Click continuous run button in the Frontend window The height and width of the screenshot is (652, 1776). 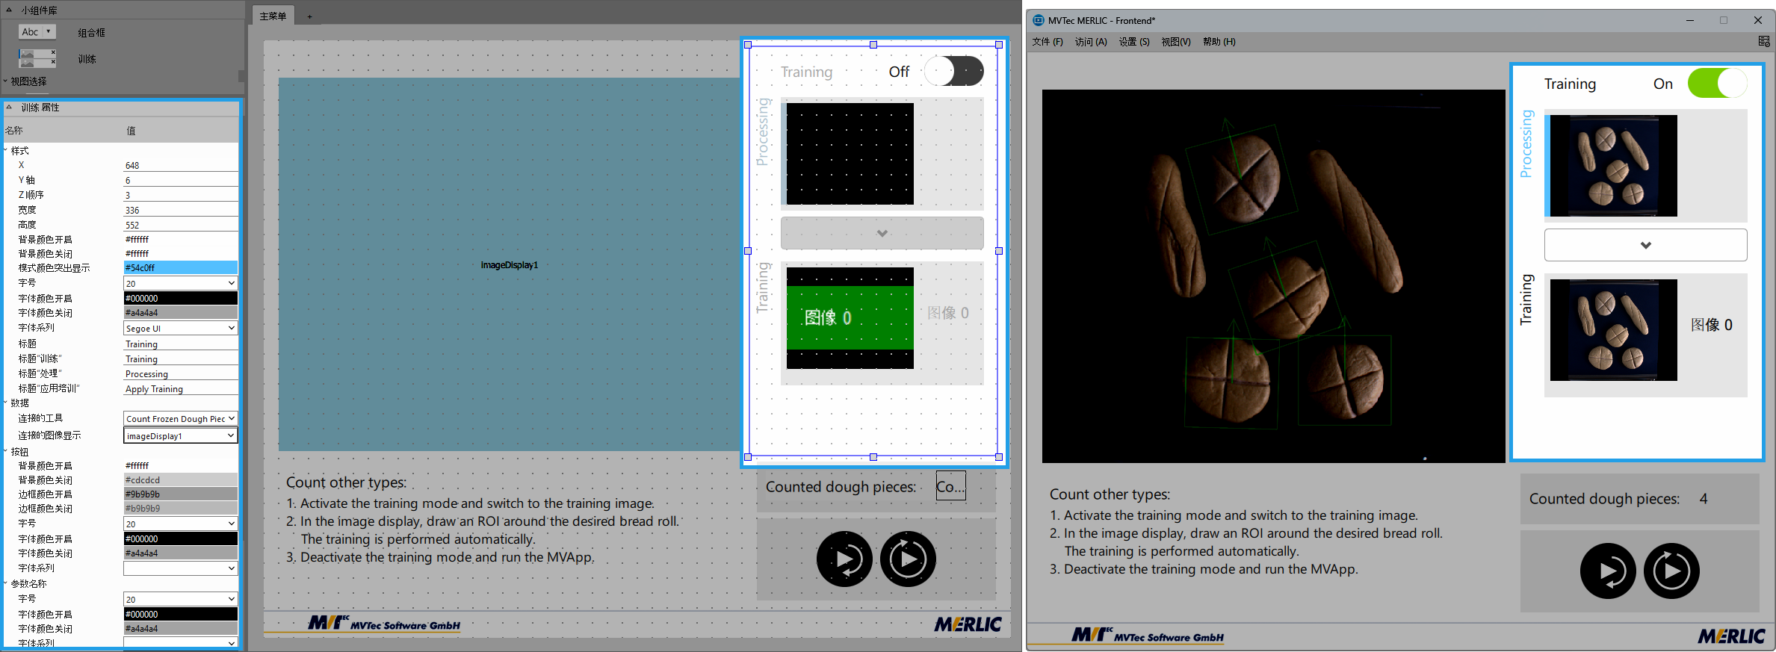click(1671, 571)
